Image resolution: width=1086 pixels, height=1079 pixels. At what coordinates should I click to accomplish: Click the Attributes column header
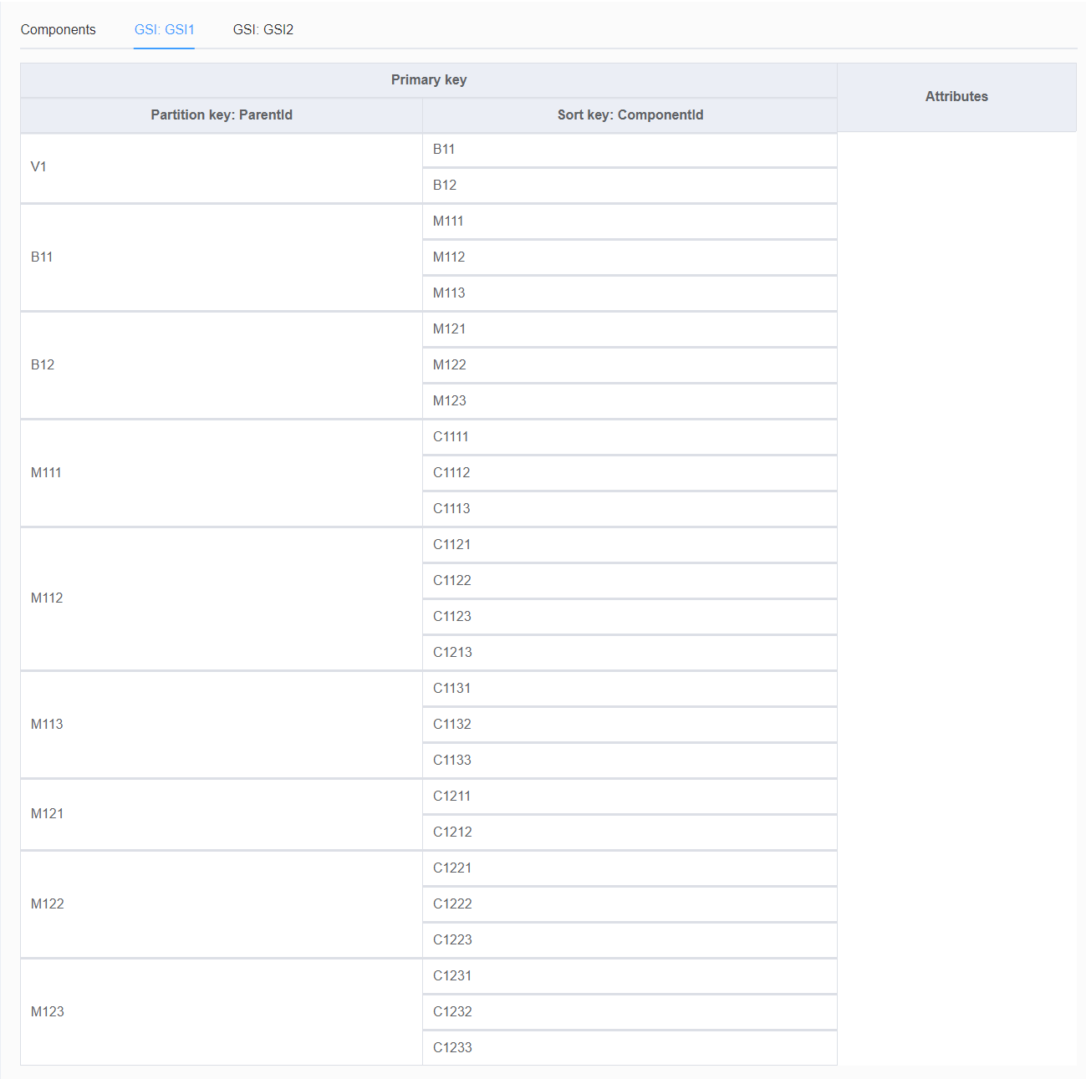[956, 96]
